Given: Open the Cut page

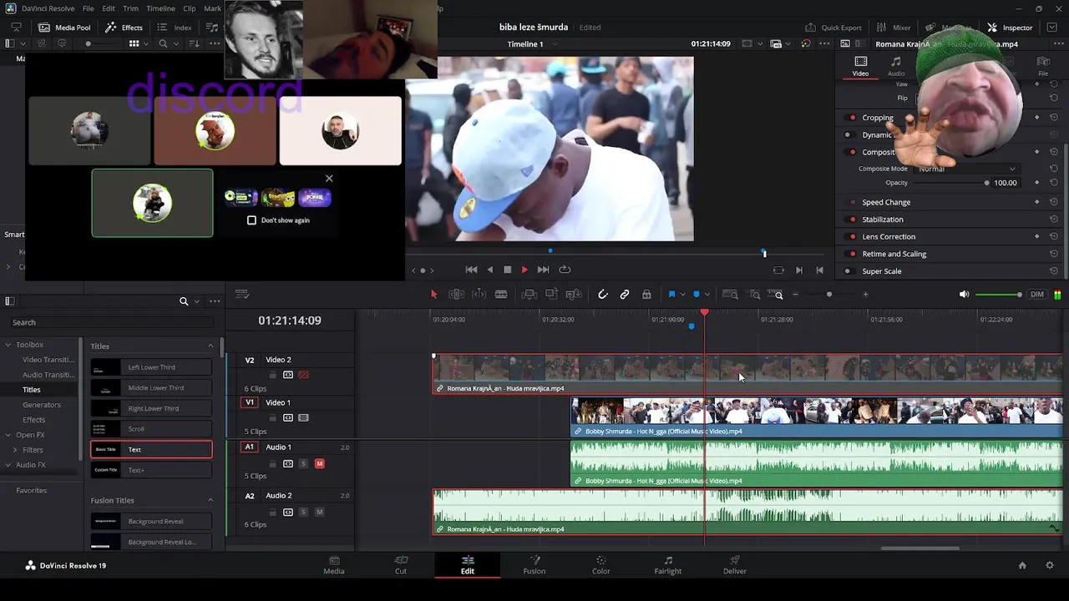Looking at the screenshot, I should [x=401, y=565].
